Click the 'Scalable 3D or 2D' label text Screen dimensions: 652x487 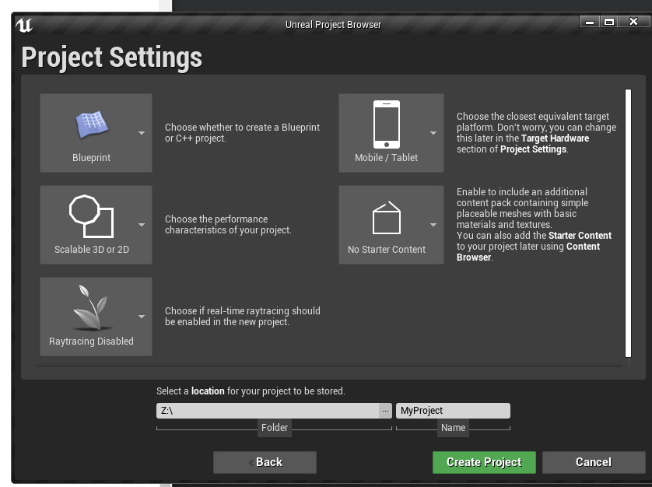tap(92, 250)
